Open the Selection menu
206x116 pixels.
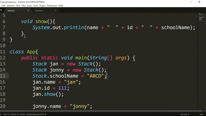11,5
